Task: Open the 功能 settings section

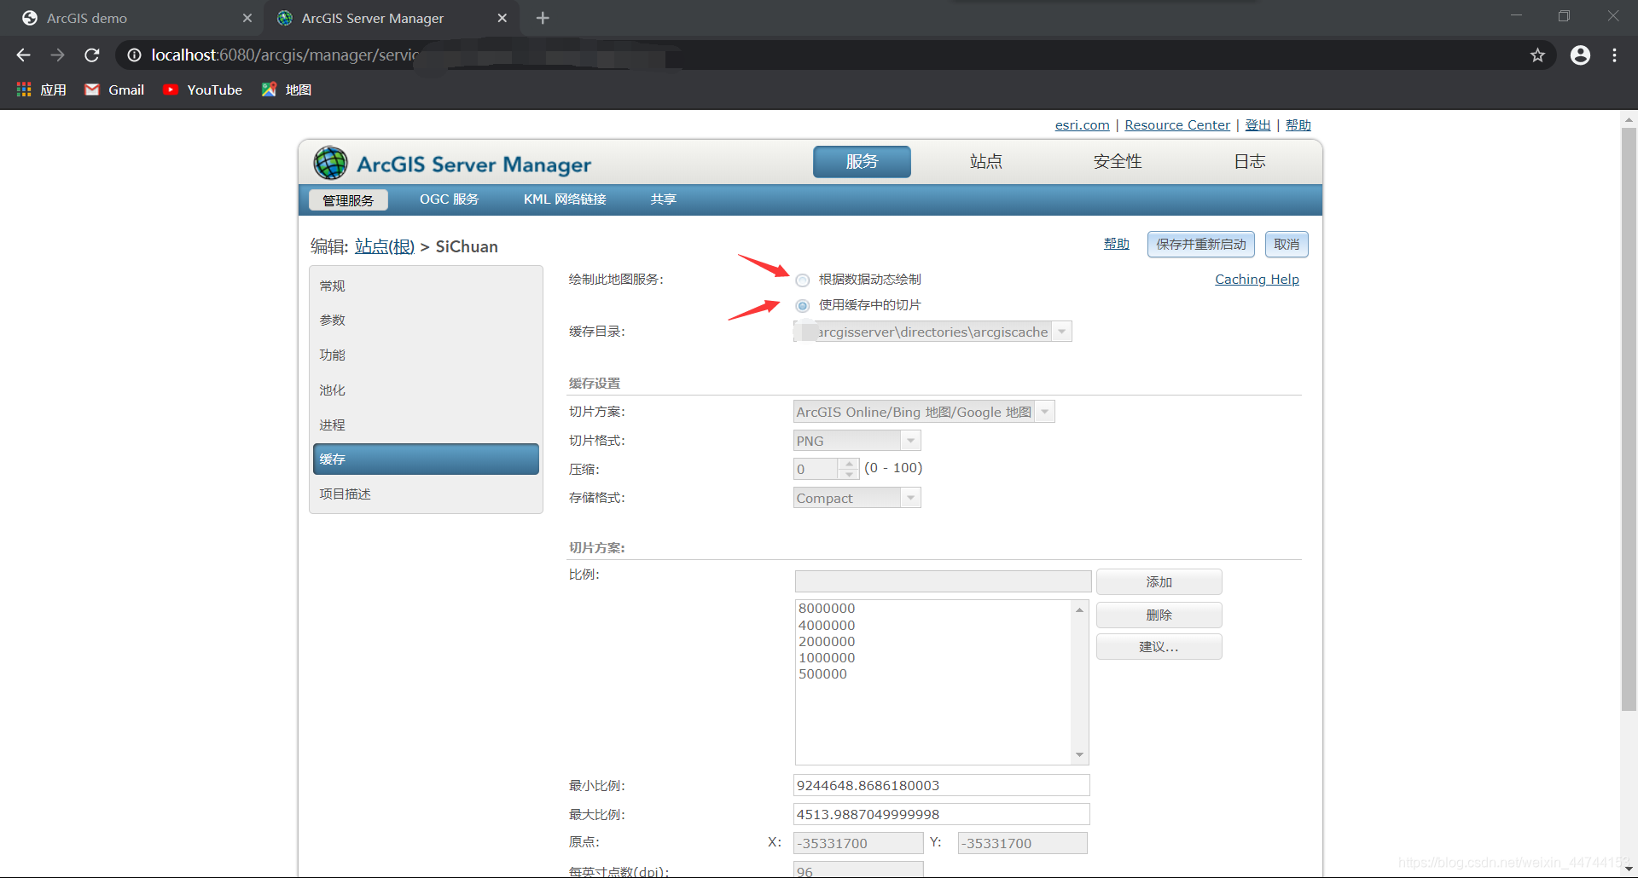Action: 426,355
